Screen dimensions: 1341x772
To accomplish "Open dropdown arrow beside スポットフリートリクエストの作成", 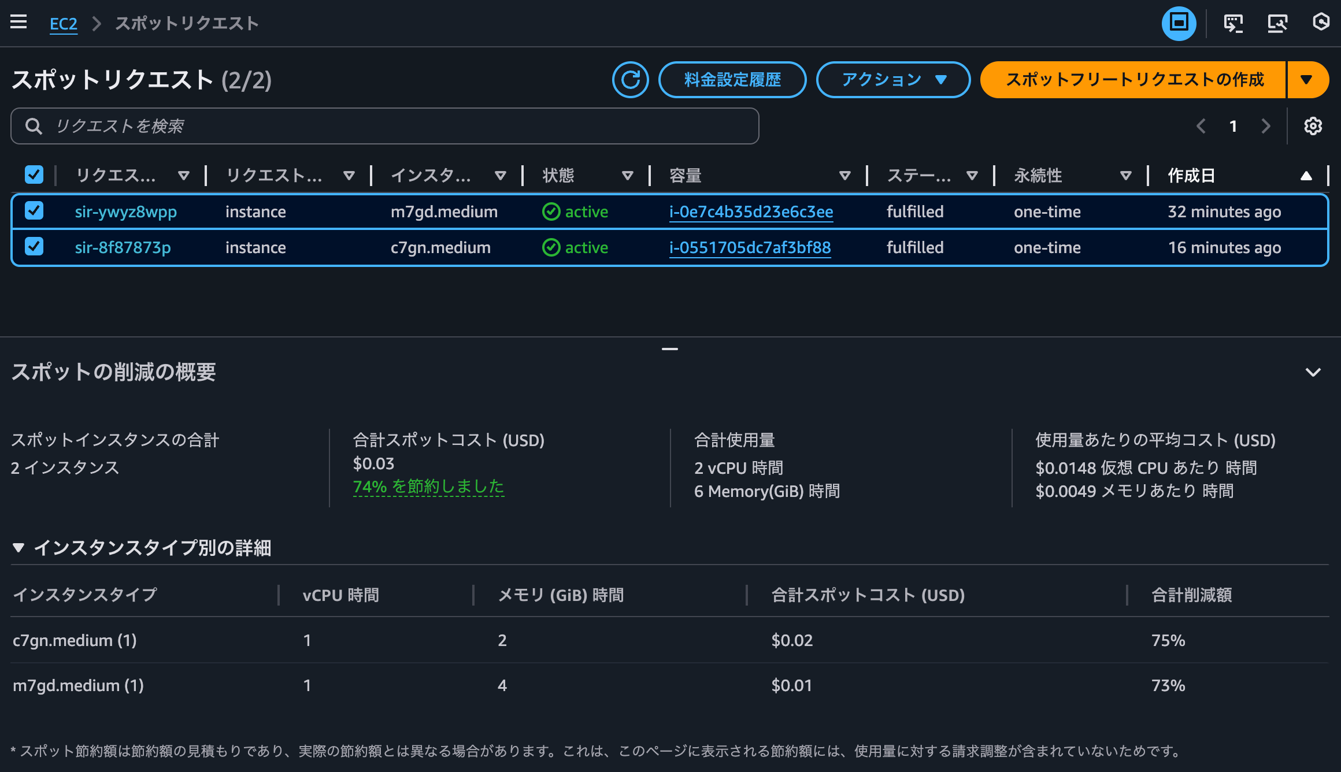I will click(1306, 80).
